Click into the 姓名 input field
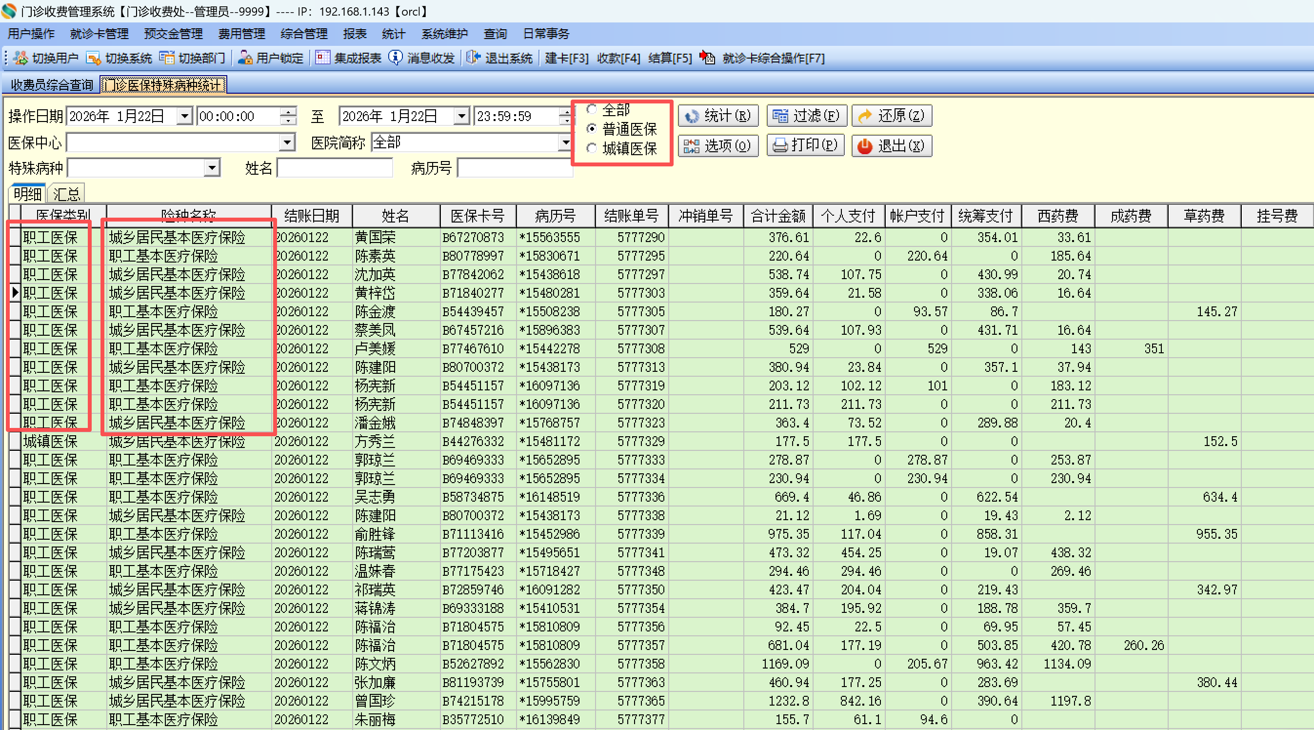Image resolution: width=1314 pixels, height=730 pixels. (x=335, y=167)
